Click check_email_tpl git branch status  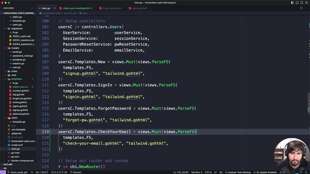pos(18,172)
